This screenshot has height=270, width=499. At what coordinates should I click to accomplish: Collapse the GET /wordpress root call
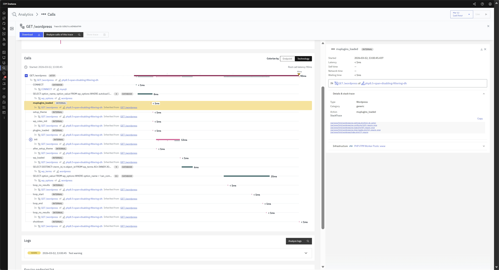pos(26,76)
